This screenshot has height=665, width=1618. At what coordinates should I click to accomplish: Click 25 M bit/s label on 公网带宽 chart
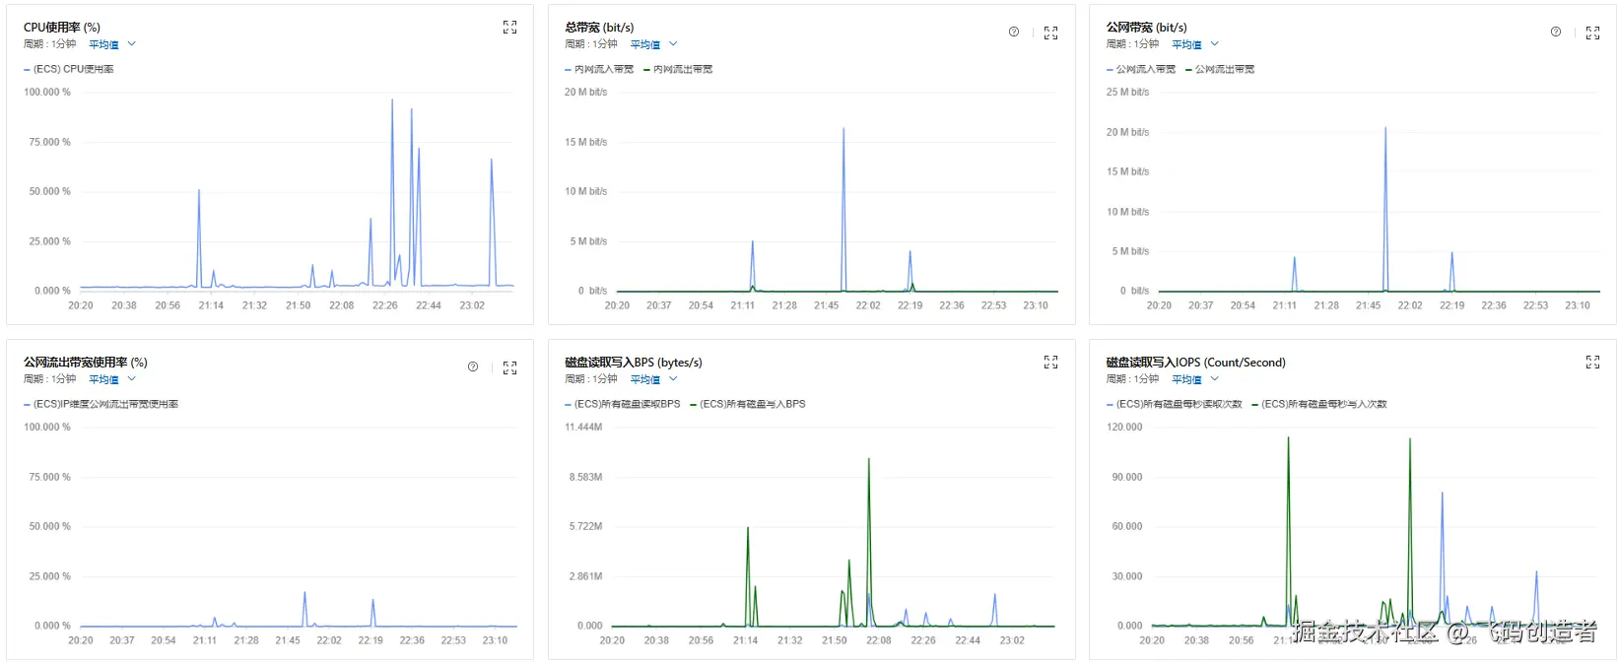tap(1127, 93)
